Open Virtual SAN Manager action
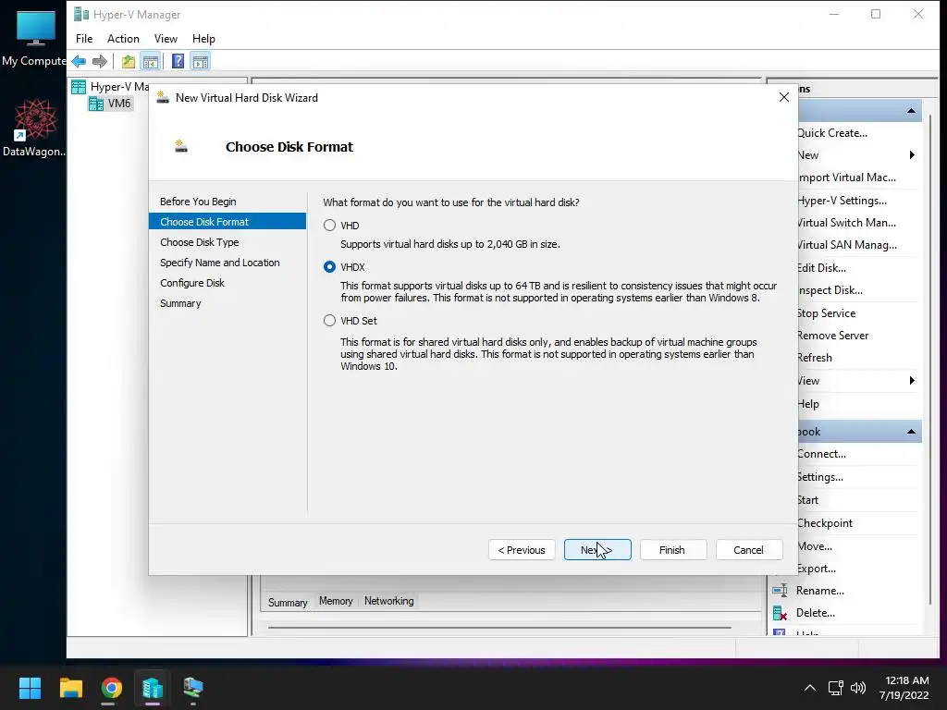947x710 pixels. click(847, 245)
